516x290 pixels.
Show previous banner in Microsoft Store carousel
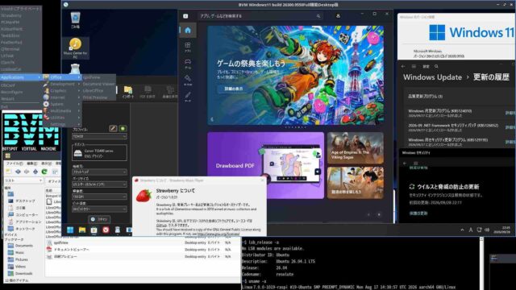[212, 119]
